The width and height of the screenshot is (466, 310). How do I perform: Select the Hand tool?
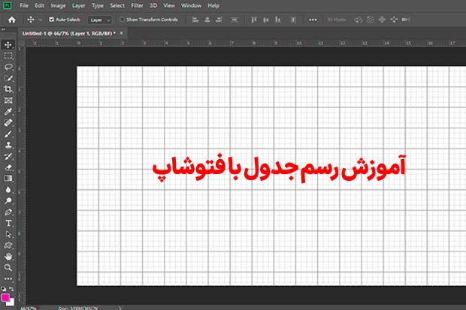point(8,256)
